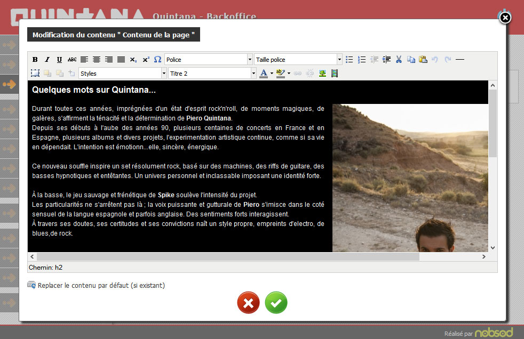Apply superscript formatting
Image resolution: width=524 pixels, height=339 pixels.
[x=146, y=59]
